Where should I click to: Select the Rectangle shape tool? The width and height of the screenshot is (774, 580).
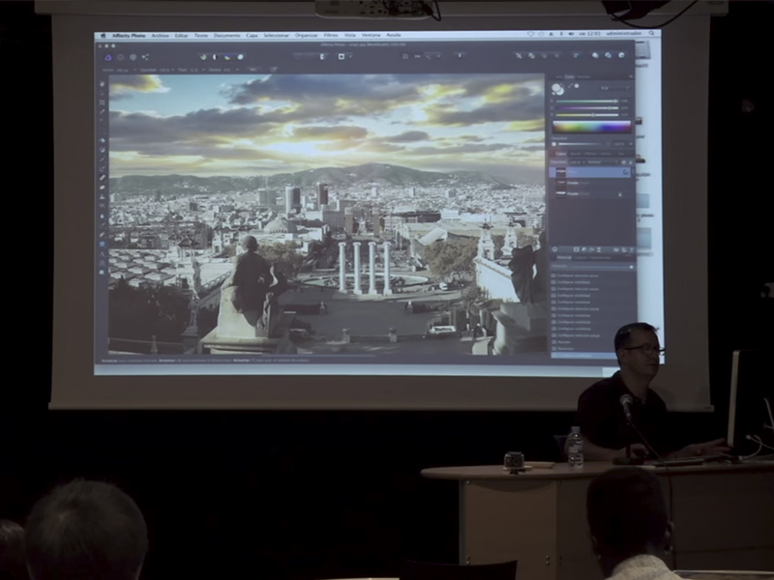pyautogui.click(x=103, y=244)
